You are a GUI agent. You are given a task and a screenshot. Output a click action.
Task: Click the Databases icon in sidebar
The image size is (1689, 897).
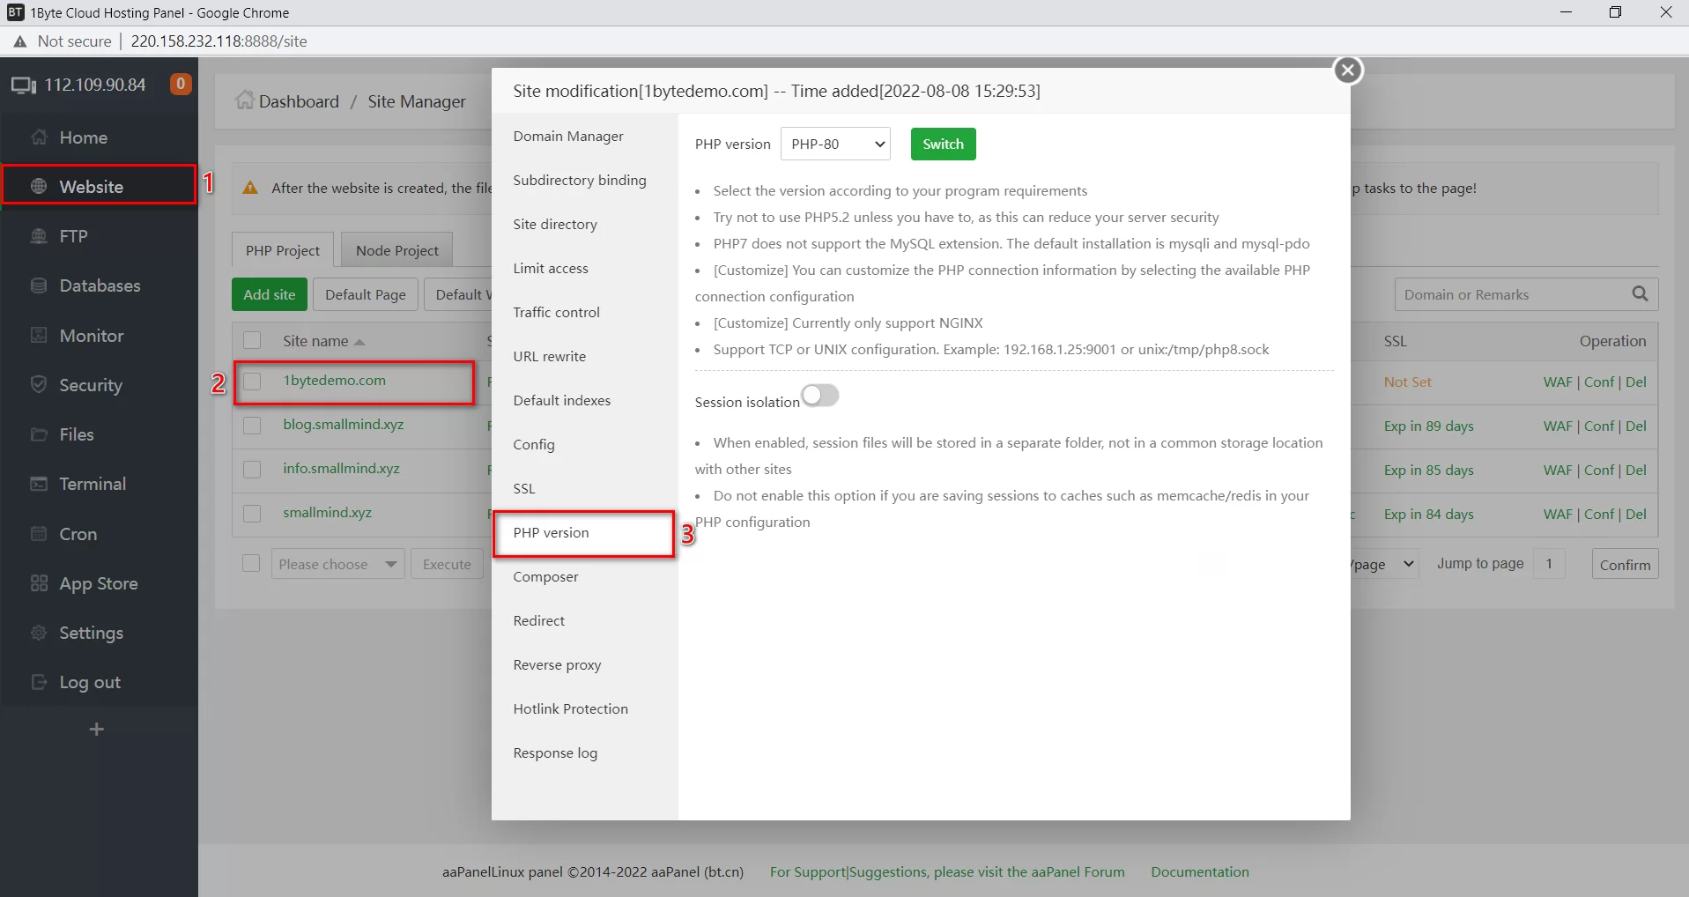(39, 285)
